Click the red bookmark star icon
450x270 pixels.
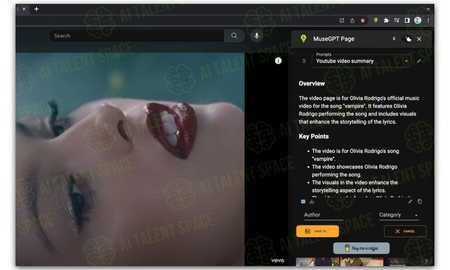point(363,20)
